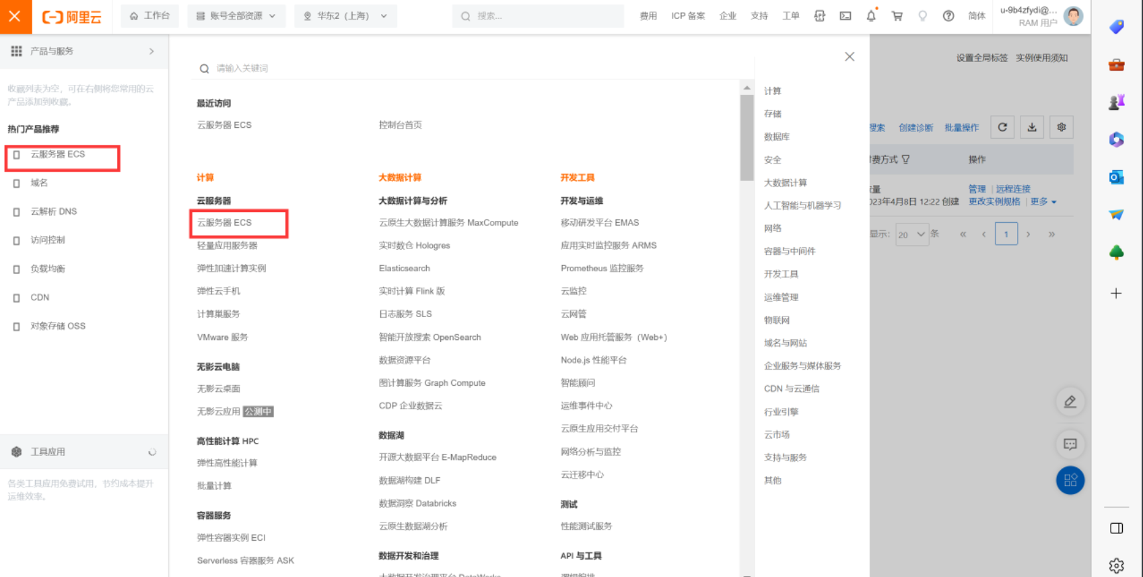Toggle favorite for 负载均衡
This screenshot has width=1143, height=577.
(x=16, y=269)
